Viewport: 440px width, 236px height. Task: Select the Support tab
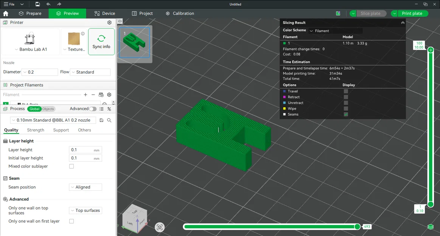point(61,130)
